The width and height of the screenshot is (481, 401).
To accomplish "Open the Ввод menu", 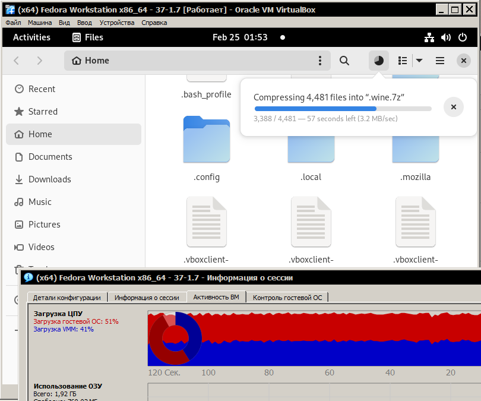I will 84,23.
